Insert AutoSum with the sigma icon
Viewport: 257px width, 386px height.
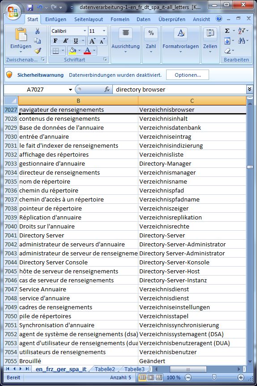click(x=227, y=31)
